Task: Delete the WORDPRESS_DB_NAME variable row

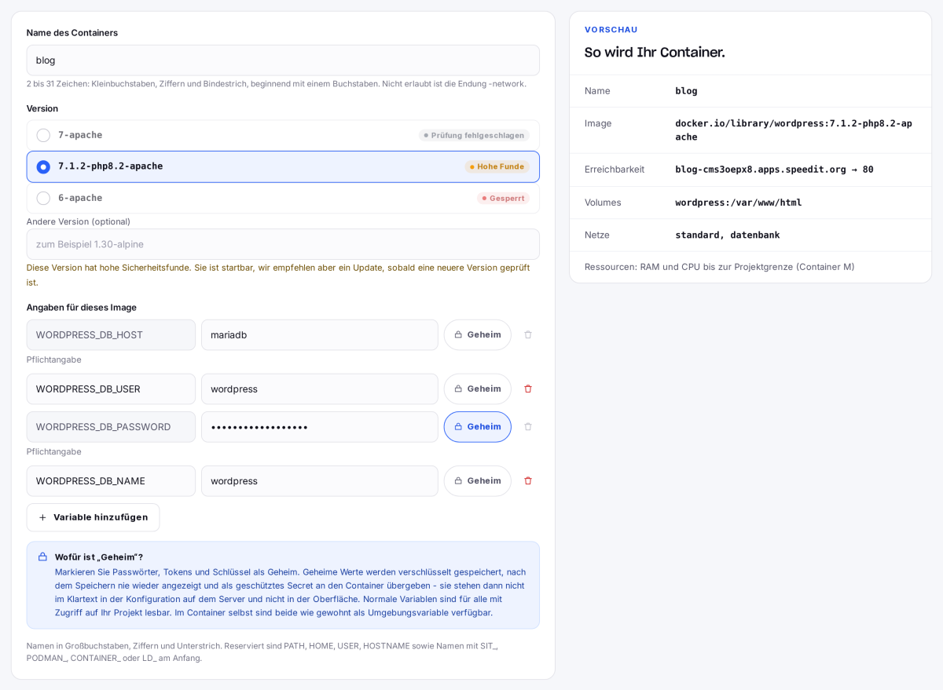Action: tap(528, 480)
